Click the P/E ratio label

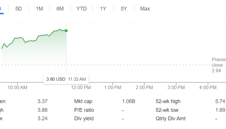(84, 110)
